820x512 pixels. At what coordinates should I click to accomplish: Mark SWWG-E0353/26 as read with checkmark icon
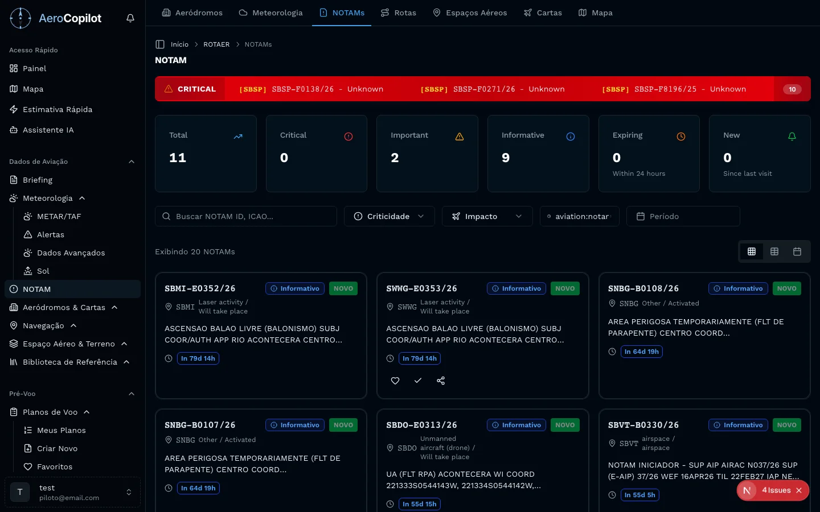(418, 381)
